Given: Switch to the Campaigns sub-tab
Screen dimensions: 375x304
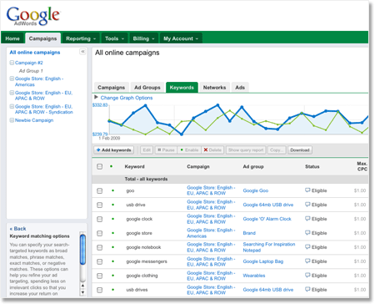Looking at the screenshot, I should tap(111, 88).
